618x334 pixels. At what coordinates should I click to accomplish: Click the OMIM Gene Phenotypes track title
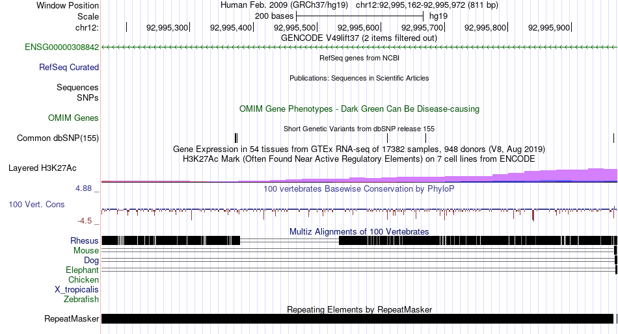359,109
